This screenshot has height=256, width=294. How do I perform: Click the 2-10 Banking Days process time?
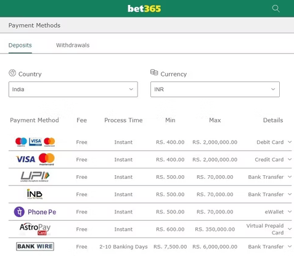tap(123, 247)
